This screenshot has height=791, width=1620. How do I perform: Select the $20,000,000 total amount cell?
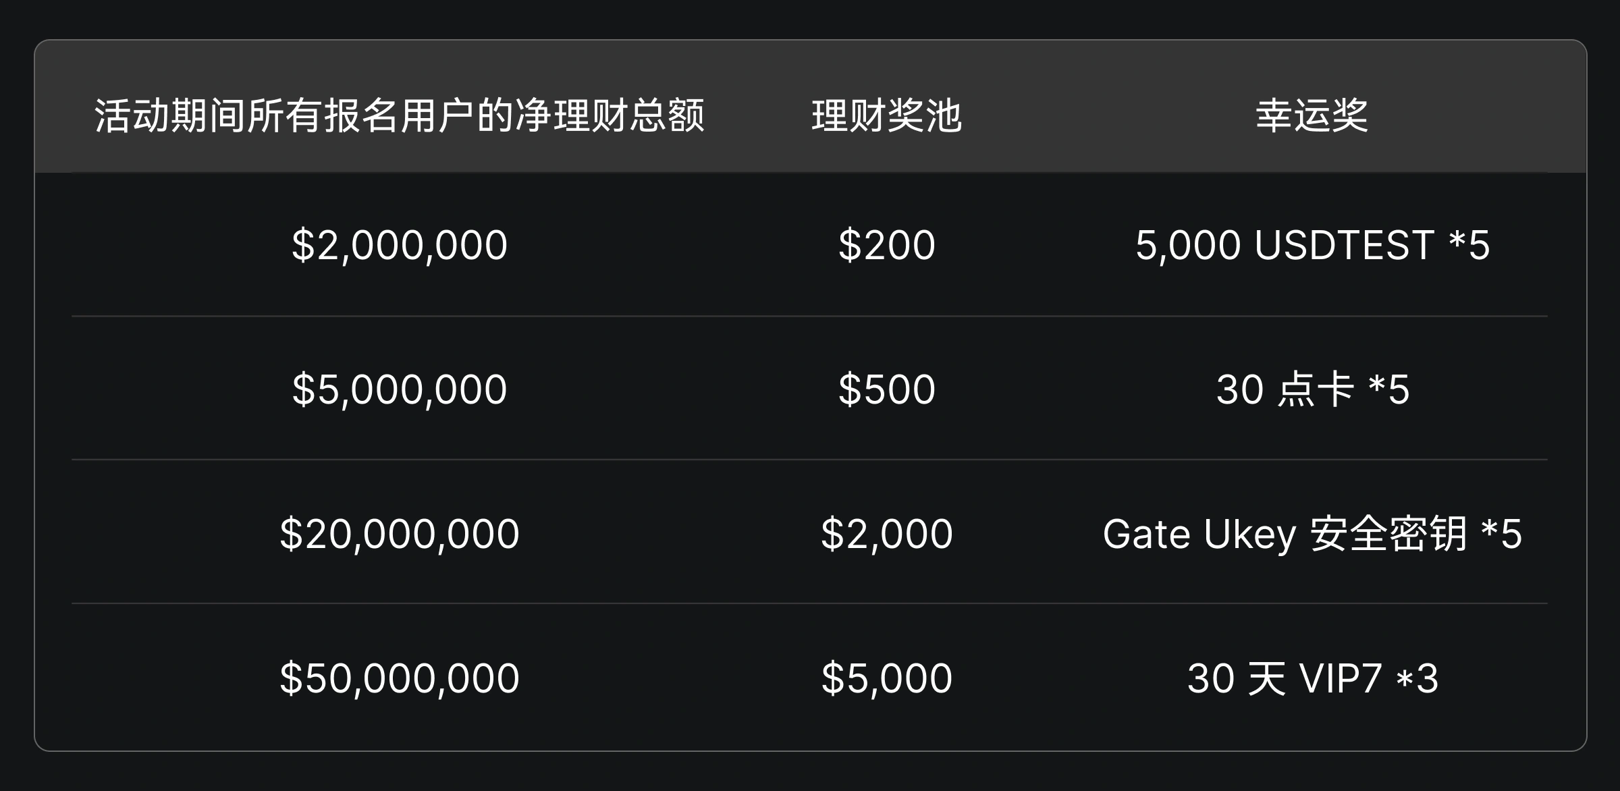(400, 534)
